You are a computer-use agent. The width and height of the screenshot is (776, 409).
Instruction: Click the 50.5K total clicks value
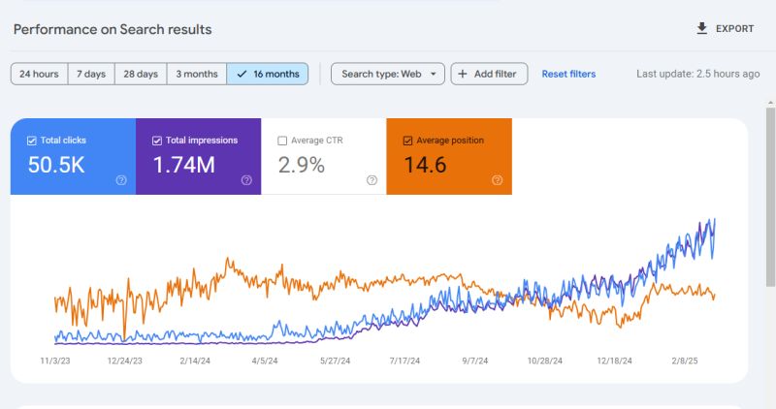tap(56, 165)
